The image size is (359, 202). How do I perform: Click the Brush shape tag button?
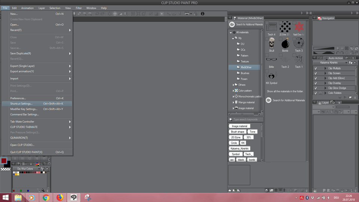pos(237,132)
